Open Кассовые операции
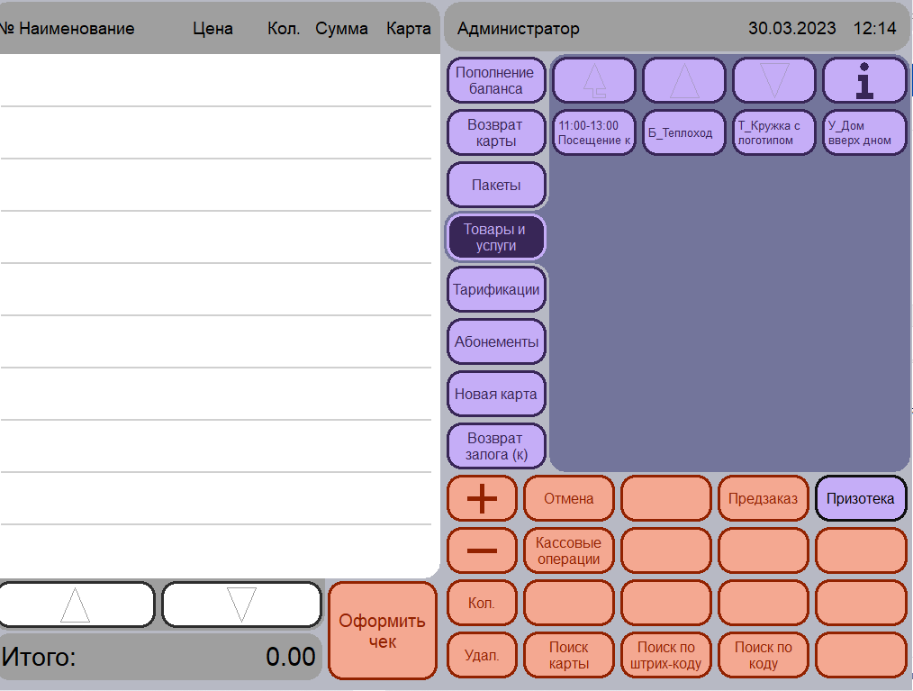This screenshot has width=913, height=691. pyautogui.click(x=569, y=550)
